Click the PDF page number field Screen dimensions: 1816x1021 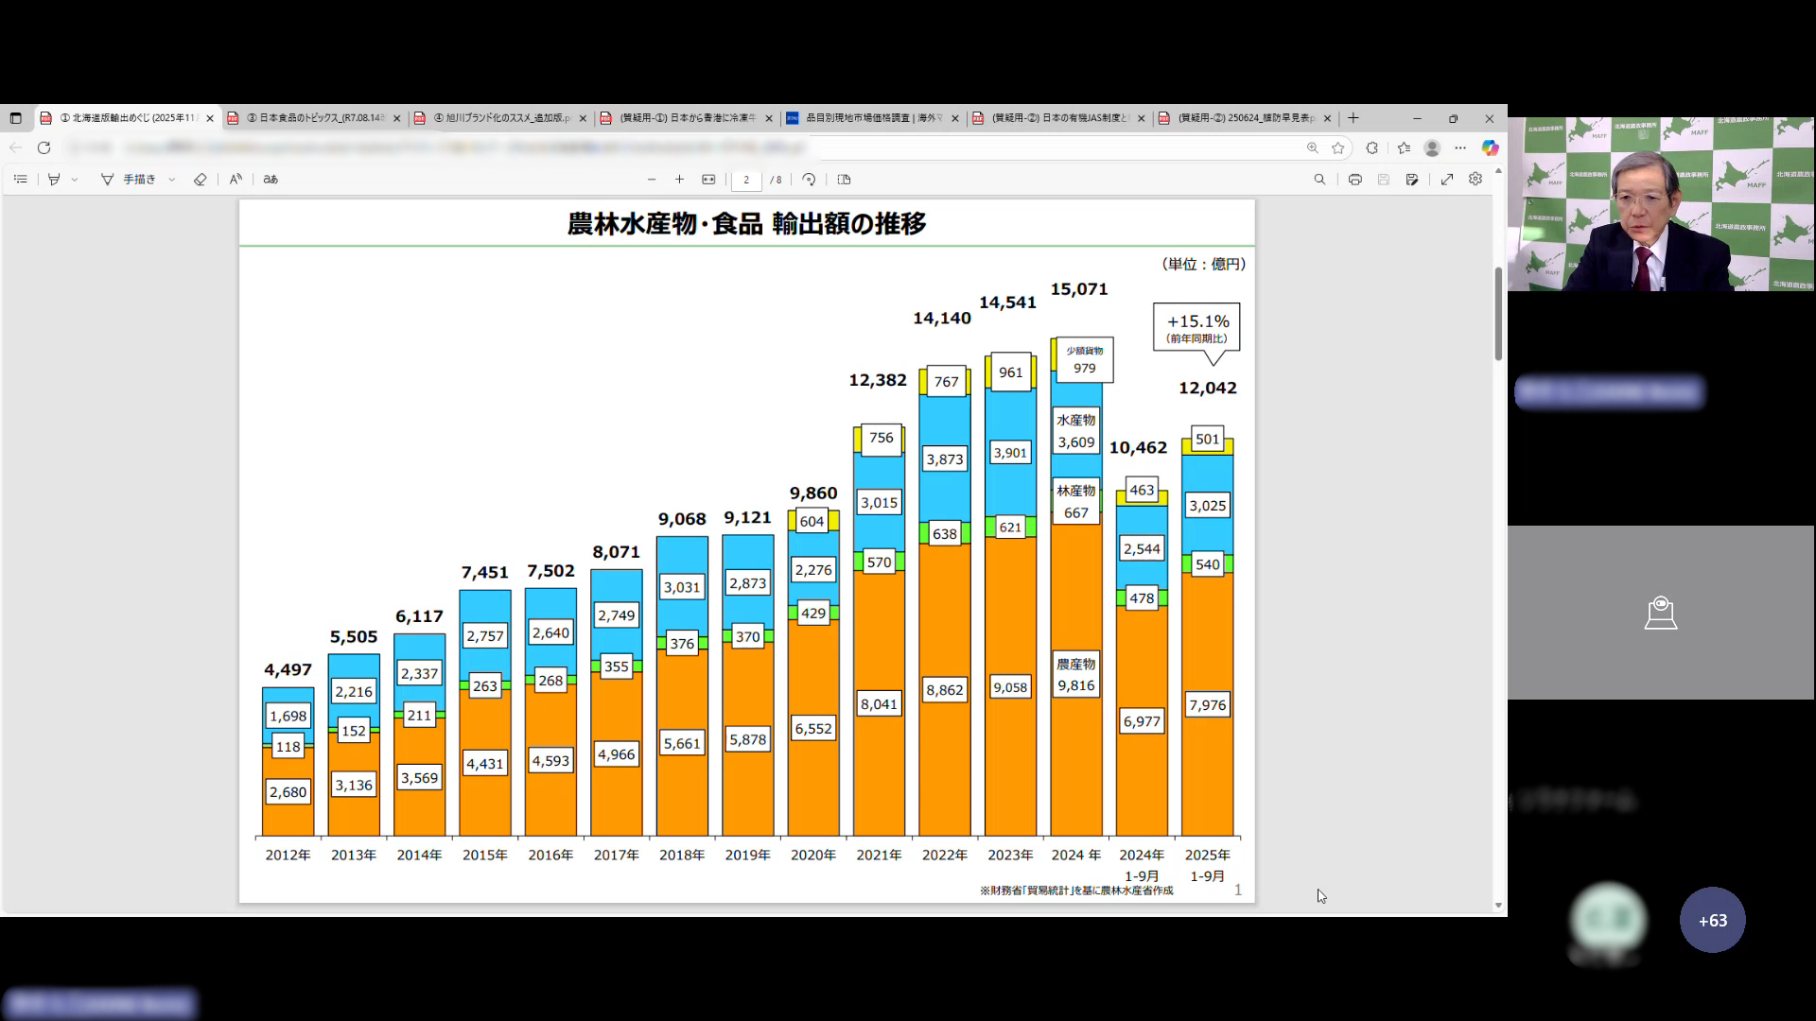[746, 180]
